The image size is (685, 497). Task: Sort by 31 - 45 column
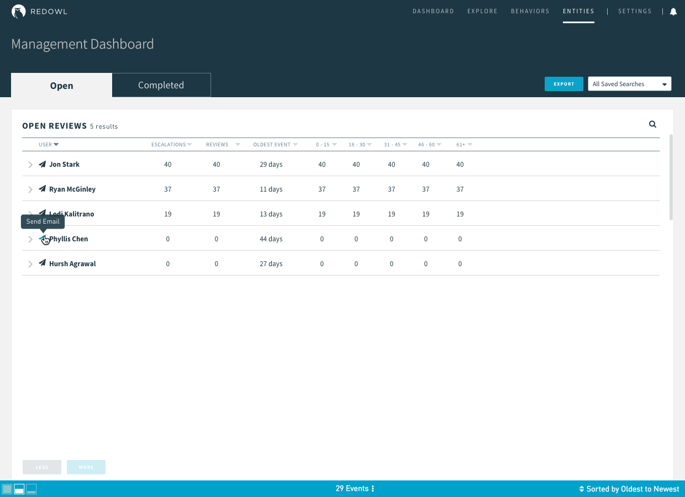coord(396,145)
